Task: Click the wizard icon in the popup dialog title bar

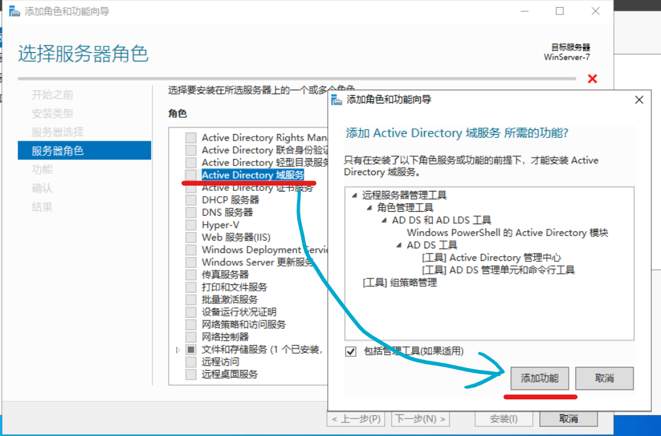Action: click(336, 100)
